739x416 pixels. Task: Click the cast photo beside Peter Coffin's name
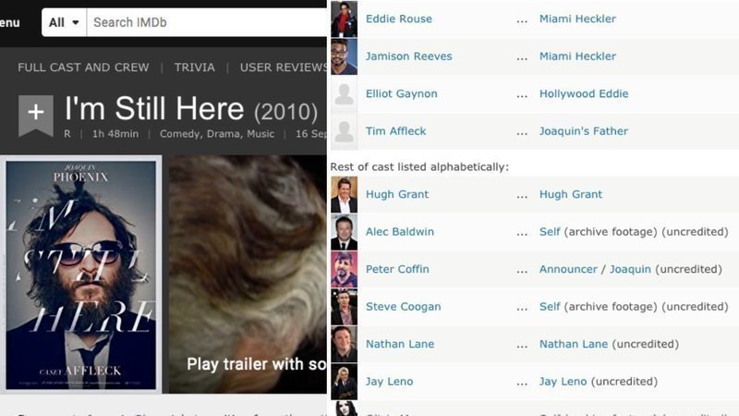pyautogui.click(x=344, y=270)
